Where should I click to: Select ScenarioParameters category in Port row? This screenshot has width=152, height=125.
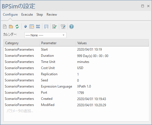point(19,93)
